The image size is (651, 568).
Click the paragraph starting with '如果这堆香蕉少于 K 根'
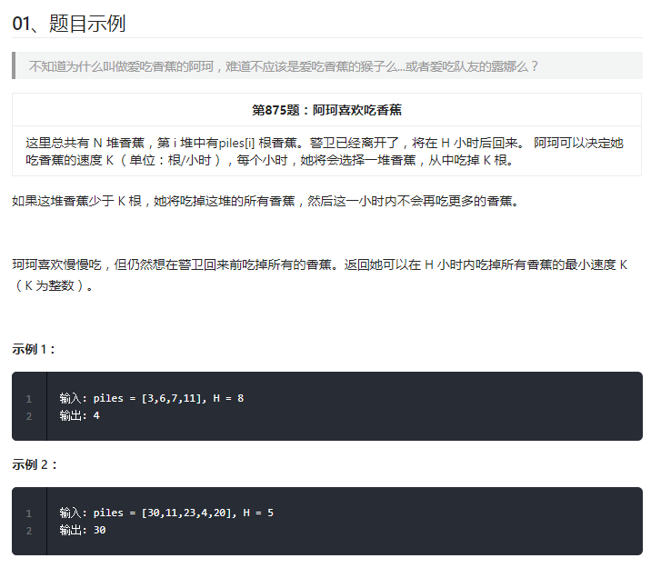pyautogui.click(x=265, y=201)
